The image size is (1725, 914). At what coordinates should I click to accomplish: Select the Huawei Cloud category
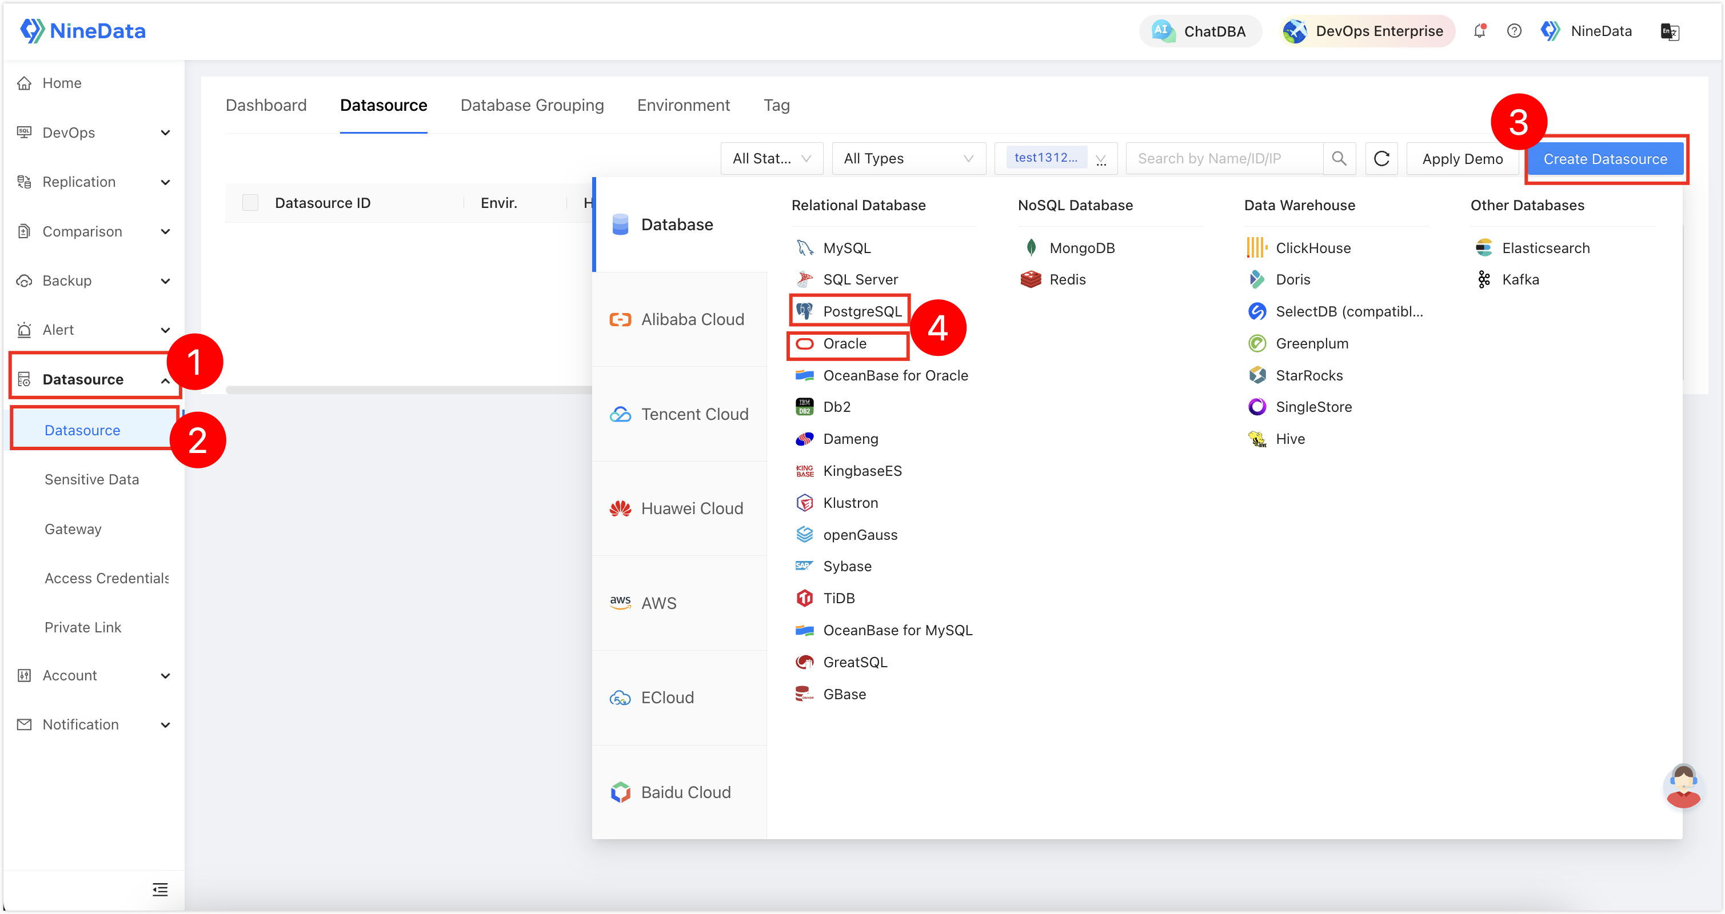pyautogui.click(x=679, y=508)
